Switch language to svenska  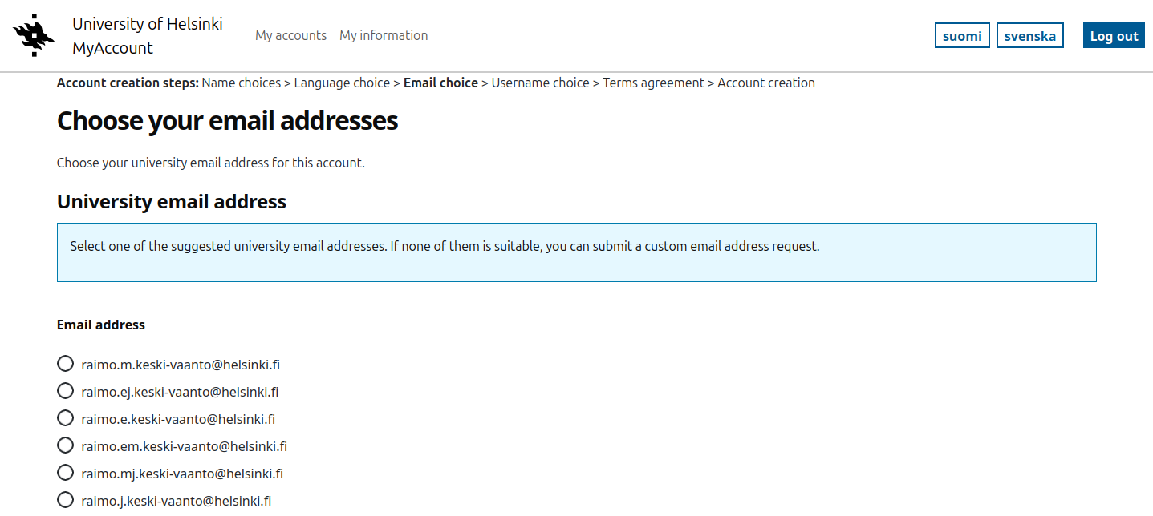pyautogui.click(x=1029, y=36)
